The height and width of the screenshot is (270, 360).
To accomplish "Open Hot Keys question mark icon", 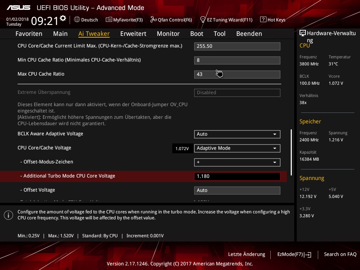I will point(263,20).
